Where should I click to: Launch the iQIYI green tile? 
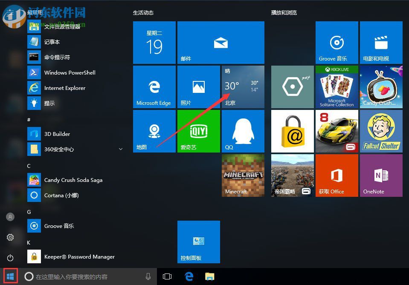click(198, 131)
